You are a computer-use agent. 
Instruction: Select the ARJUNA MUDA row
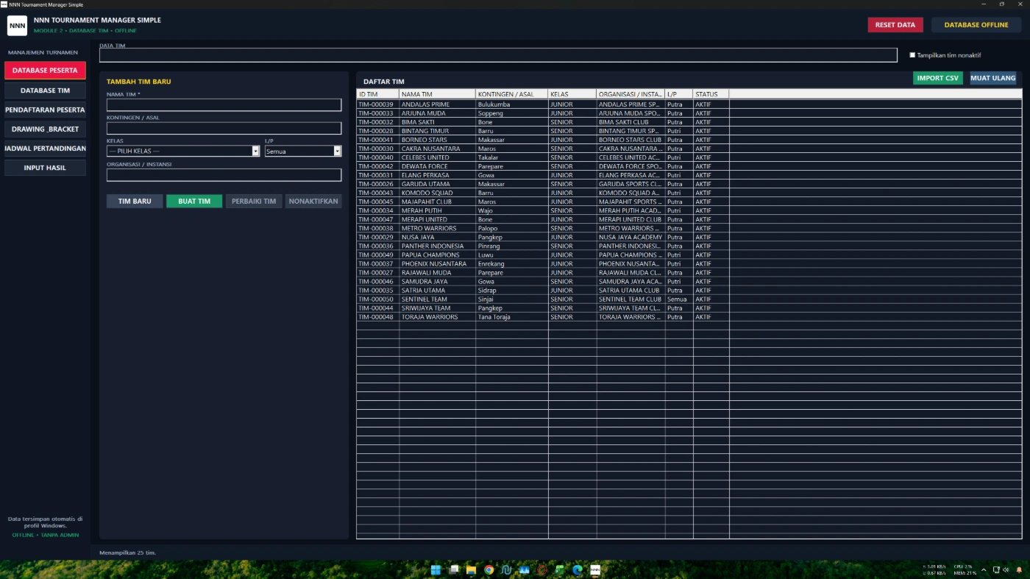point(689,113)
